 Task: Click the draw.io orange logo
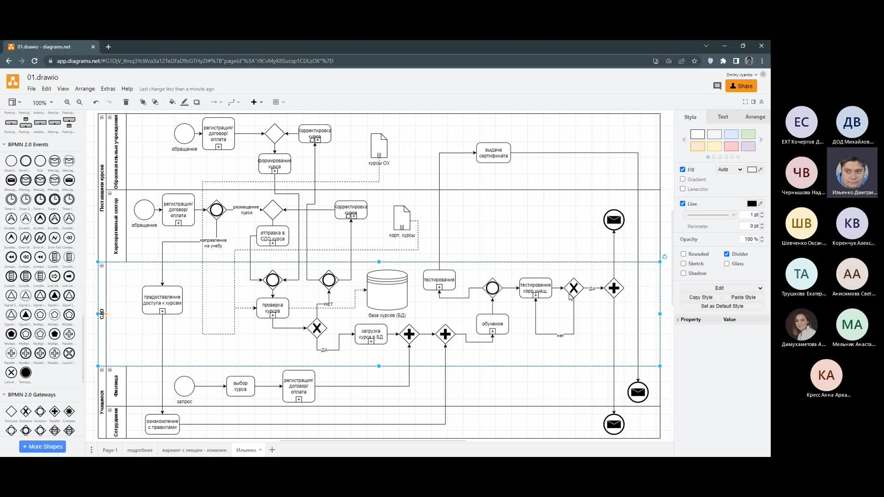click(x=13, y=81)
